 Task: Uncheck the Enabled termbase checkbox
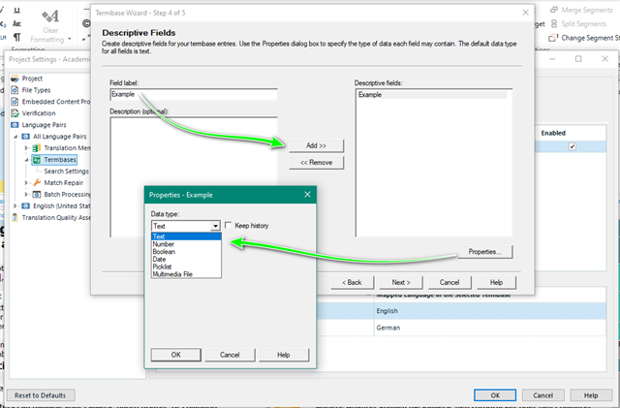pyautogui.click(x=573, y=146)
